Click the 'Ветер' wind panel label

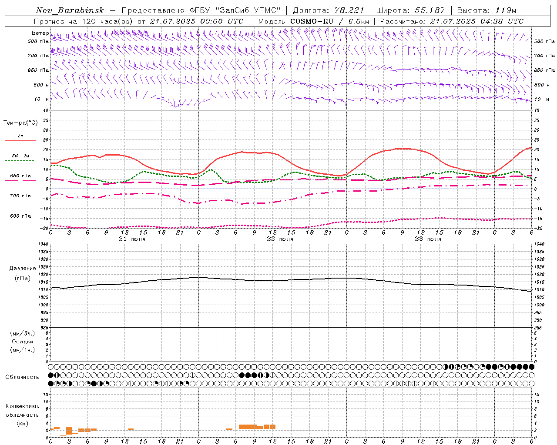pyautogui.click(x=40, y=33)
